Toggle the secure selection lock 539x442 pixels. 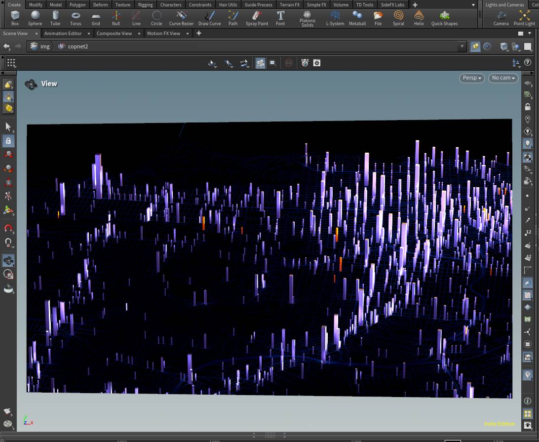point(8,141)
